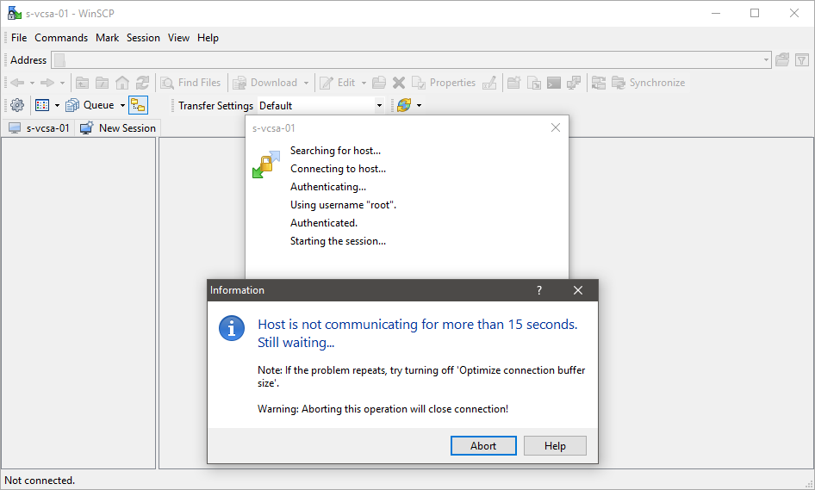Switch to the s-vcsa-01 session tab
The image size is (815, 490).
pos(40,127)
